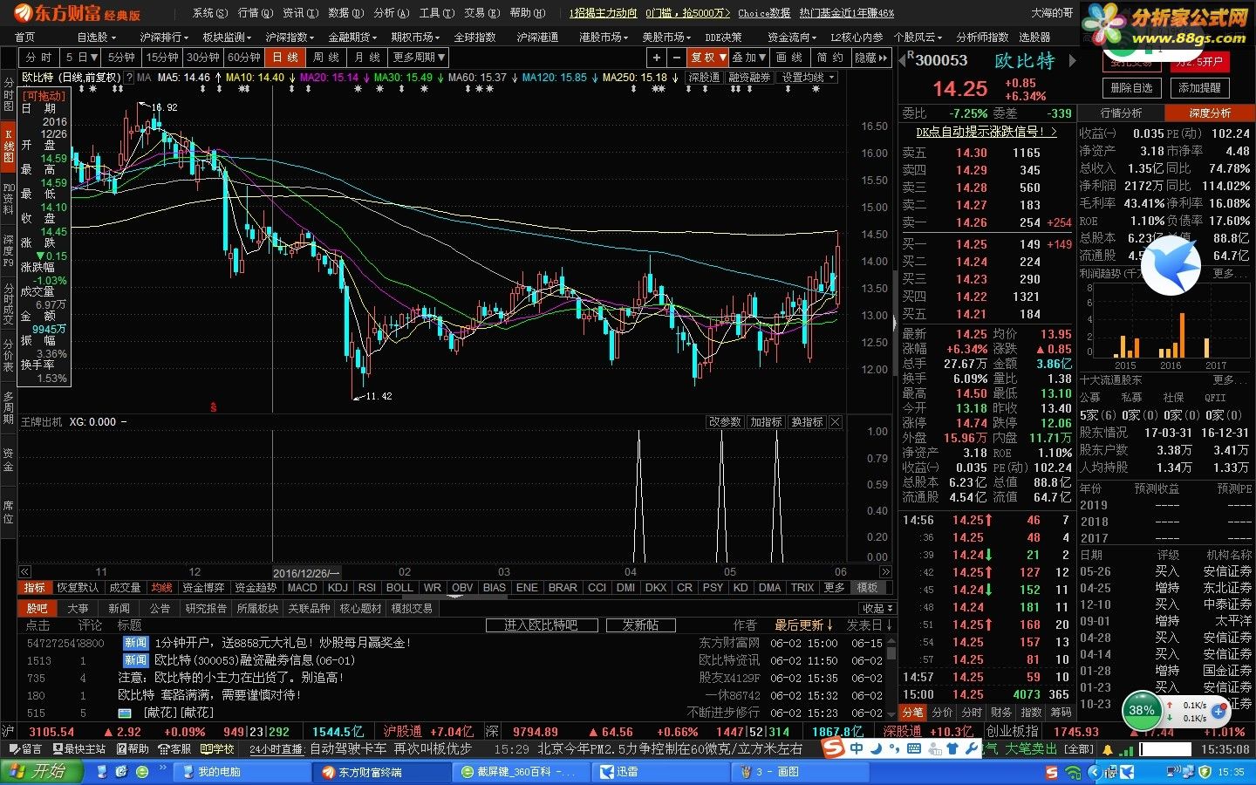1256x785 pixels.
Task: Click the Sogou input method S icon
Action: [x=835, y=748]
